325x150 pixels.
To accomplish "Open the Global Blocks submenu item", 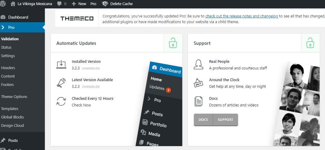I will pos(12,117).
